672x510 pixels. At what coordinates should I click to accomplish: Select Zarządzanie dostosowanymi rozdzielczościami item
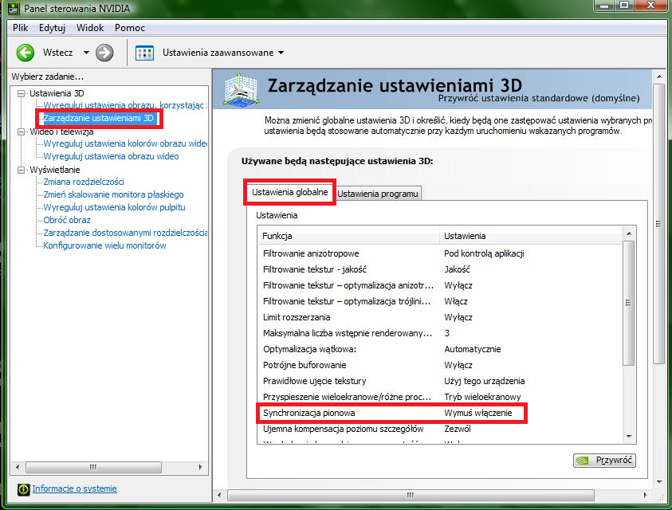pos(125,233)
